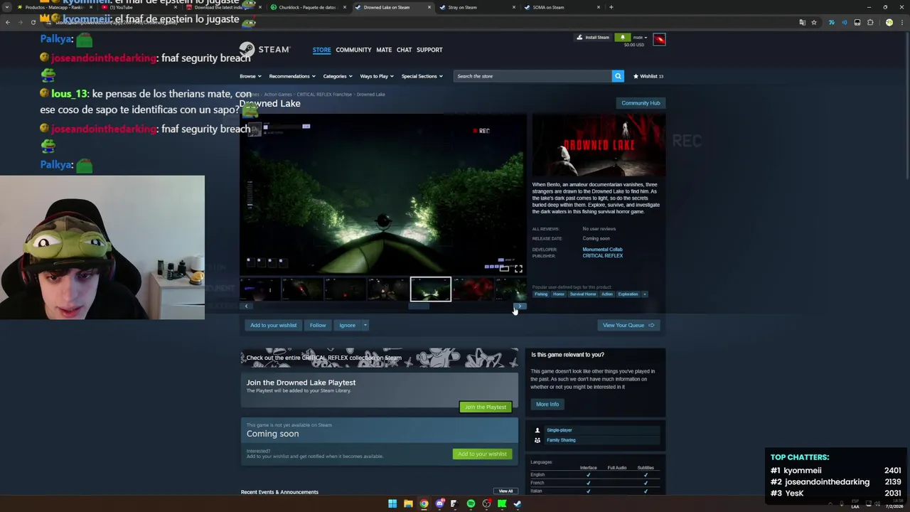910x512 pixels.
Task: Open the green notifications bell
Action: (622, 38)
